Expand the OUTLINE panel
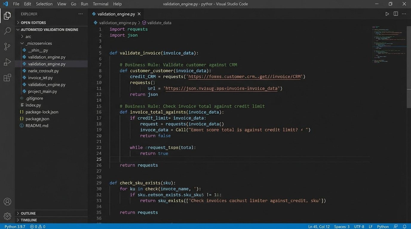Viewport: 411px width, 229px height. pyautogui.click(x=28, y=213)
